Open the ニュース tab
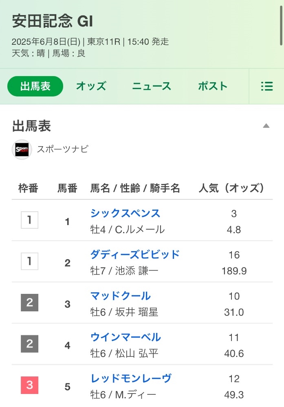The image size is (284, 407). pos(152,86)
